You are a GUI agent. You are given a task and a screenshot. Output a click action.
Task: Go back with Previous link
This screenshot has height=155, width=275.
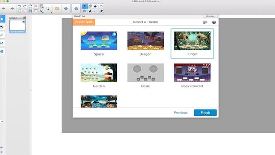pos(180,113)
